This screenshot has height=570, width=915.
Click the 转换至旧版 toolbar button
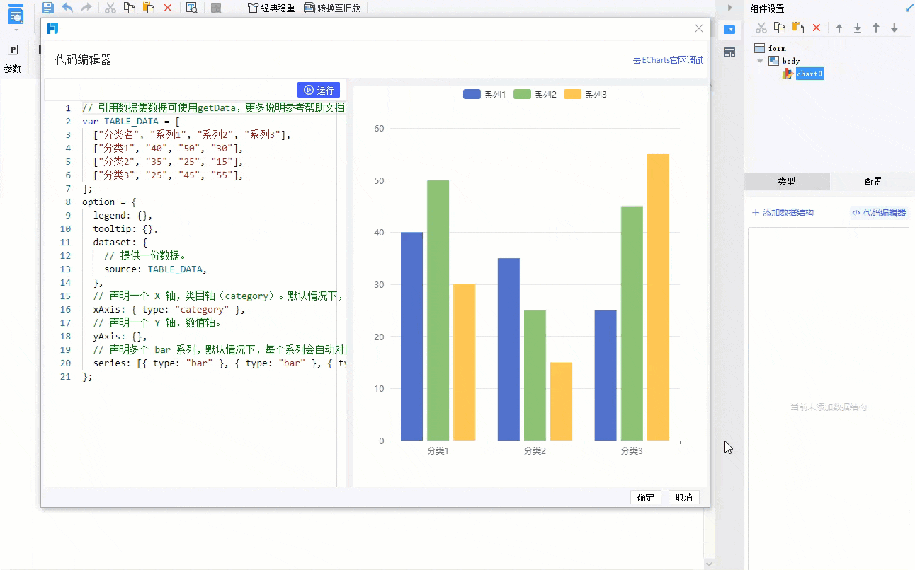click(x=332, y=8)
